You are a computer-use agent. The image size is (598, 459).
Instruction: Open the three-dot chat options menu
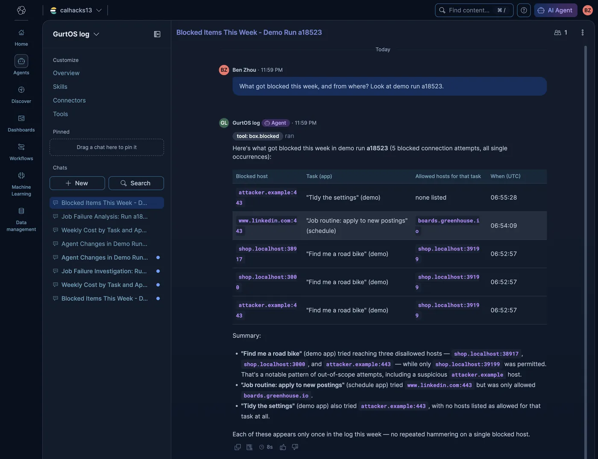[x=582, y=32]
